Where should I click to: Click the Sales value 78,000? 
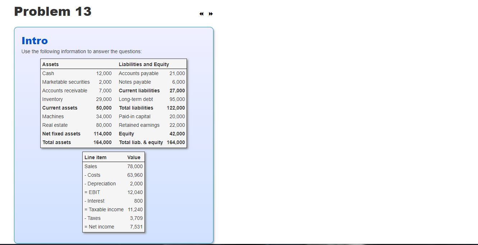[x=135, y=166]
